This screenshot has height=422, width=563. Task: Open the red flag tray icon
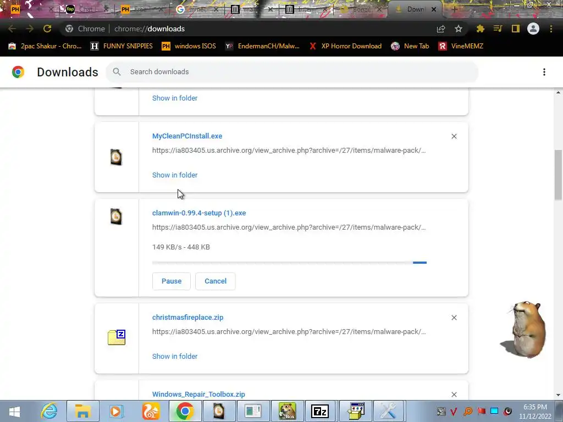point(481,411)
